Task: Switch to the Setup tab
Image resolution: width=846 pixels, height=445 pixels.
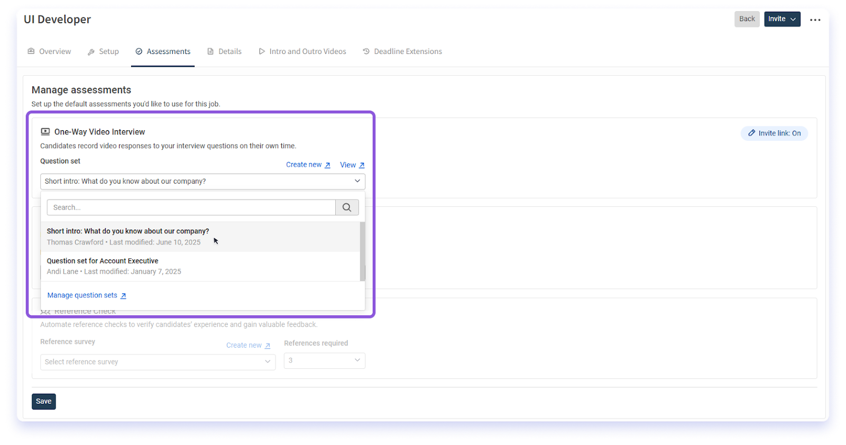Action: (103, 51)
